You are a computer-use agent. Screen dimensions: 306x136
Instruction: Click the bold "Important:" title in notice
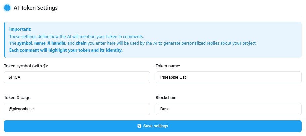click(x=20, y=29)
